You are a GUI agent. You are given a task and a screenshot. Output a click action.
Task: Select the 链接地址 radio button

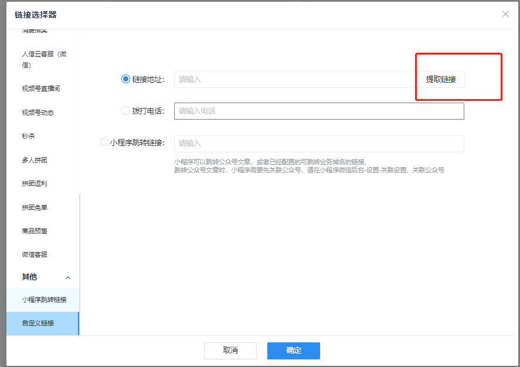125,79
